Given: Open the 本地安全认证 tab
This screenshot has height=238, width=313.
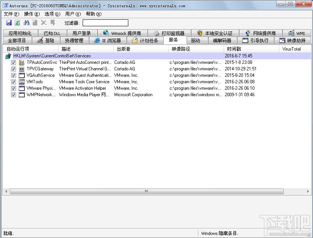Looking at the screenshot, I should (x=215, y=33).
